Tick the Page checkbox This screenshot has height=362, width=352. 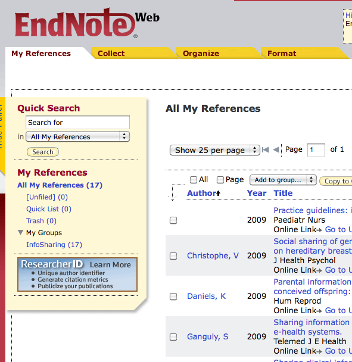(x=220, y=180)
